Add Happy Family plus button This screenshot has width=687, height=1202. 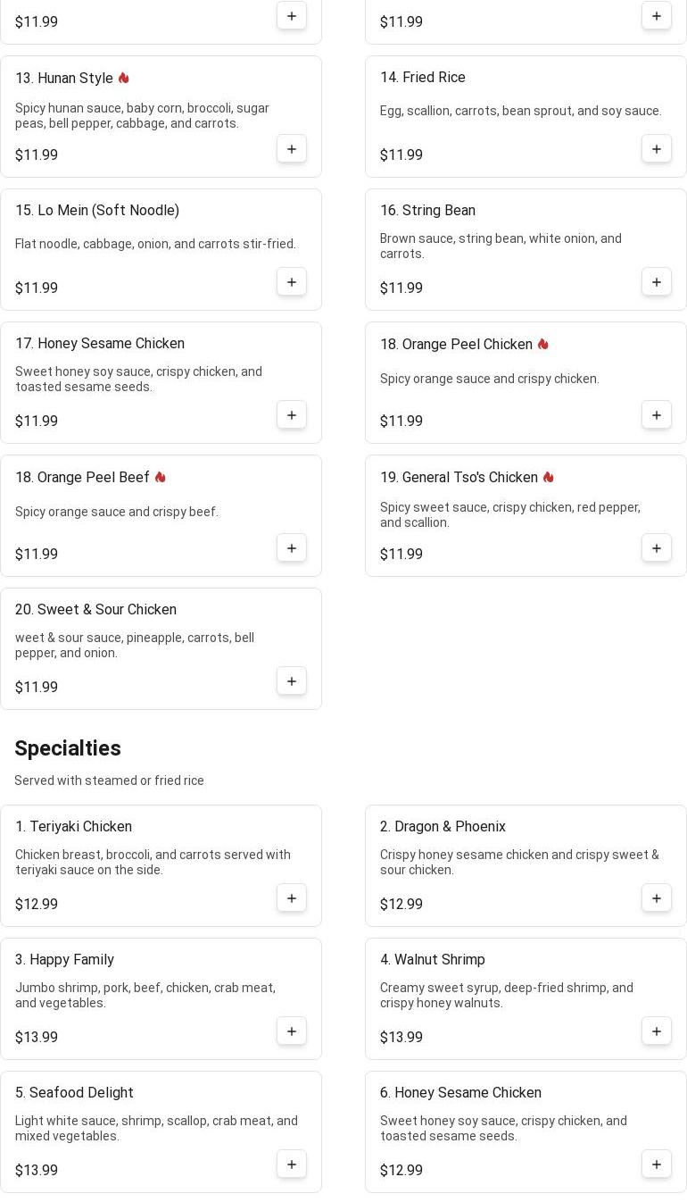coord(292,1031)
